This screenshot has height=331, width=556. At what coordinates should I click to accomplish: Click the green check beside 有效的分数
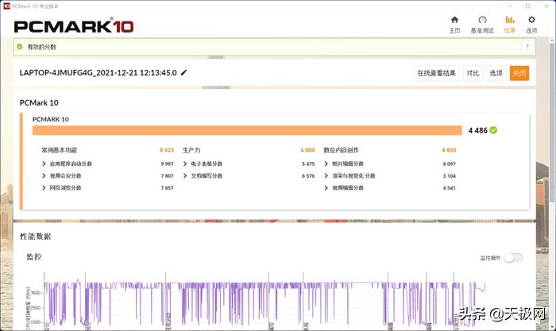pos(20,47)
